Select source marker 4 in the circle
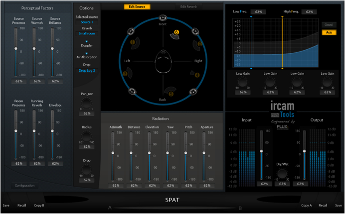Screen dimensions: 345x214 click(197, 75)
